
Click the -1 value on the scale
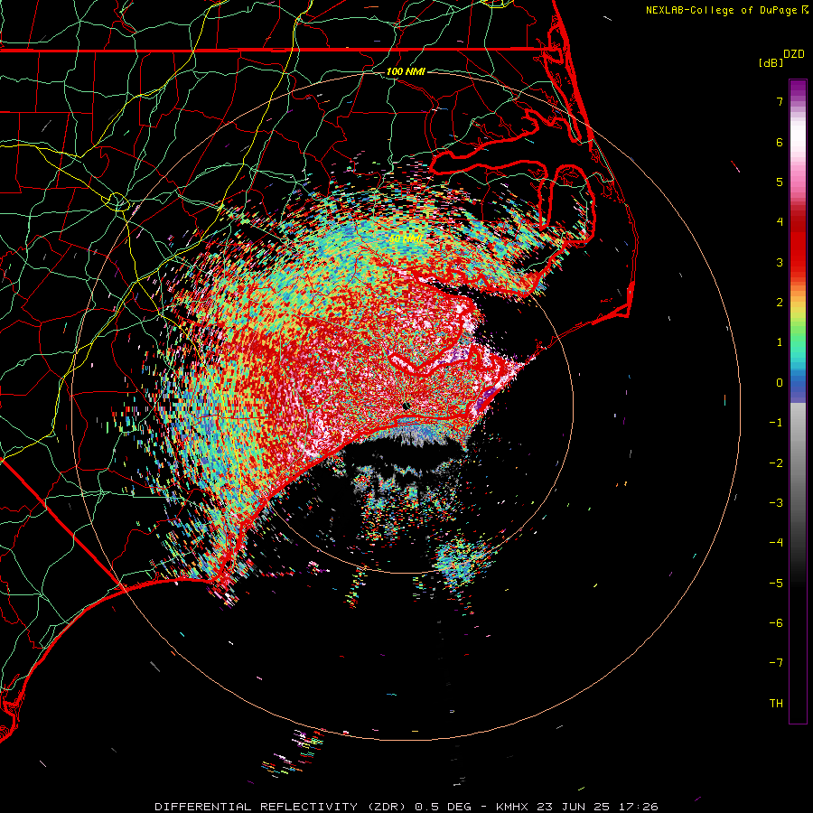776,423
